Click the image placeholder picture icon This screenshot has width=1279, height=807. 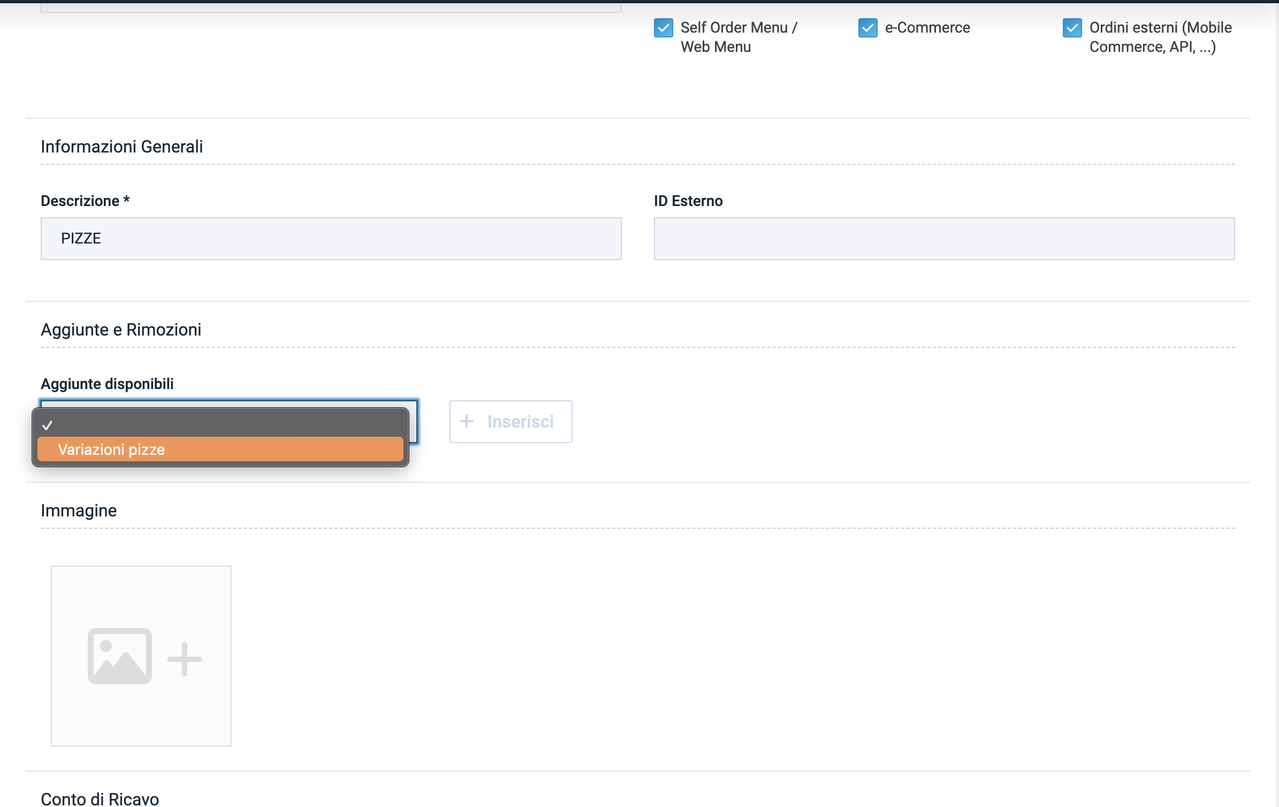[120, 656]
